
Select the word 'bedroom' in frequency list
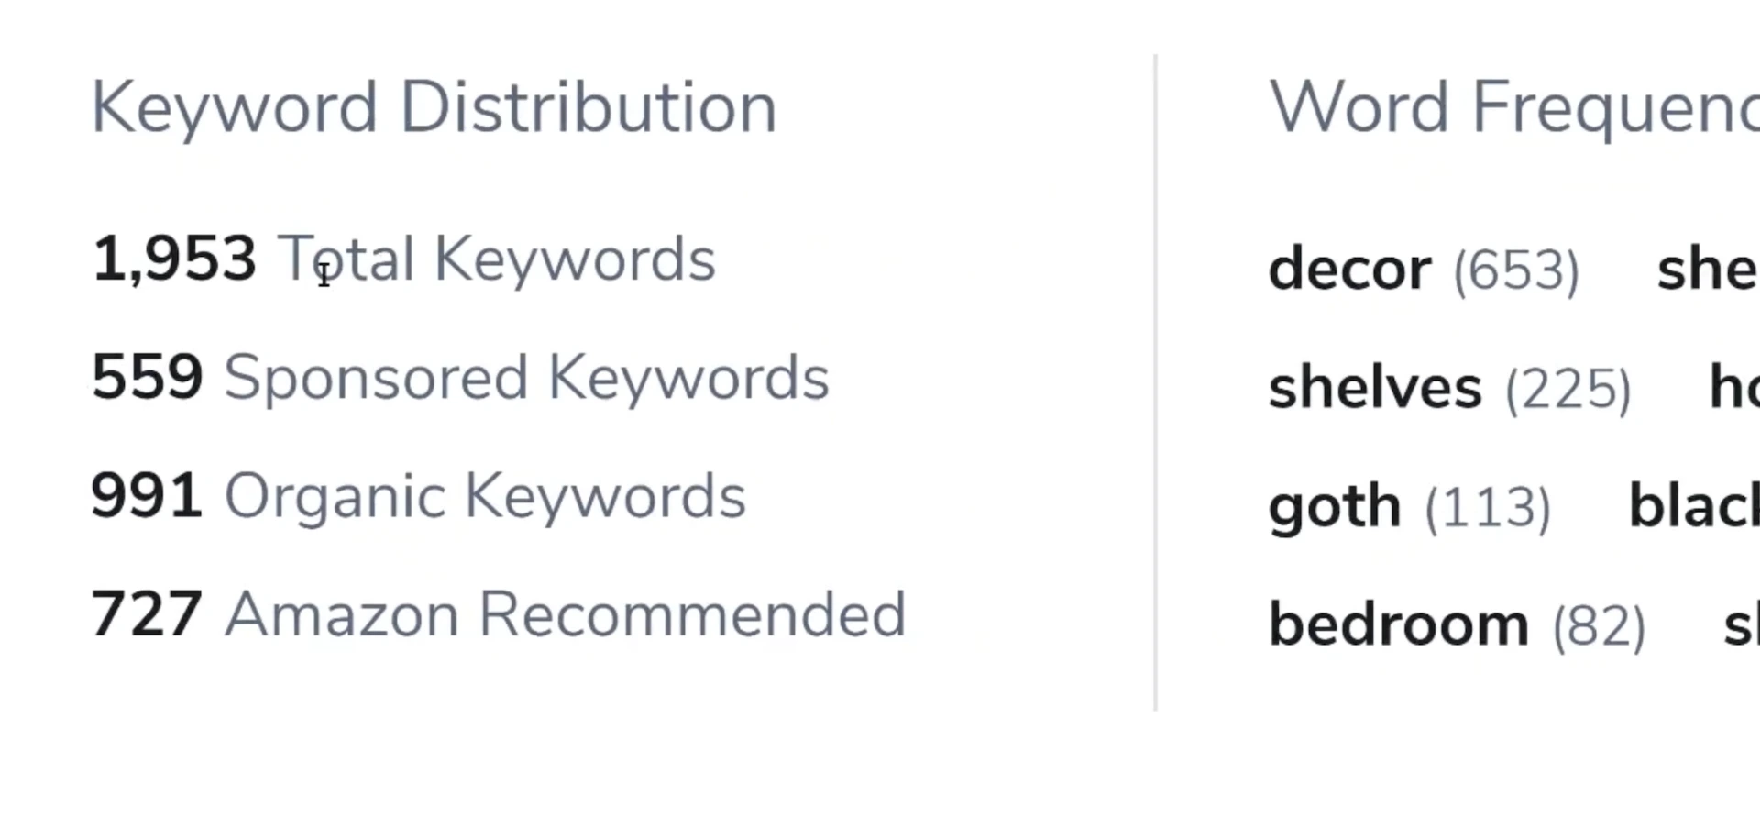click(x=1398, y=625)
